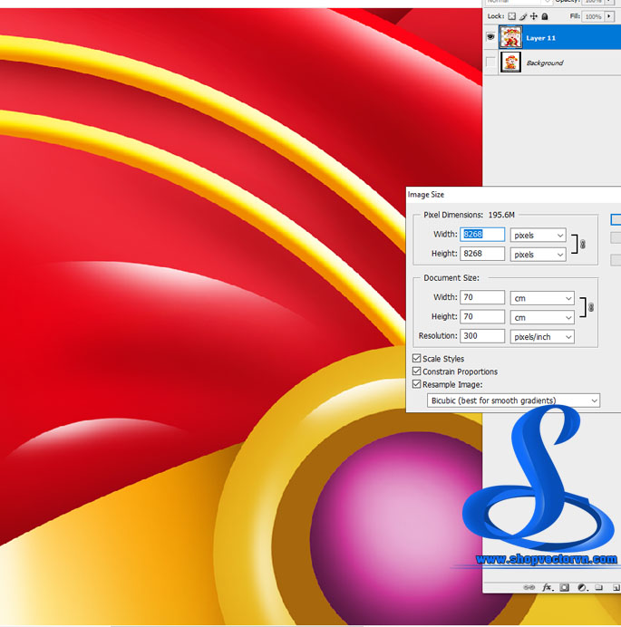This screenshot has width=621, height=627.
Task: Click Pixel Dimensions 195.6M label
Action: pos(469,215)
